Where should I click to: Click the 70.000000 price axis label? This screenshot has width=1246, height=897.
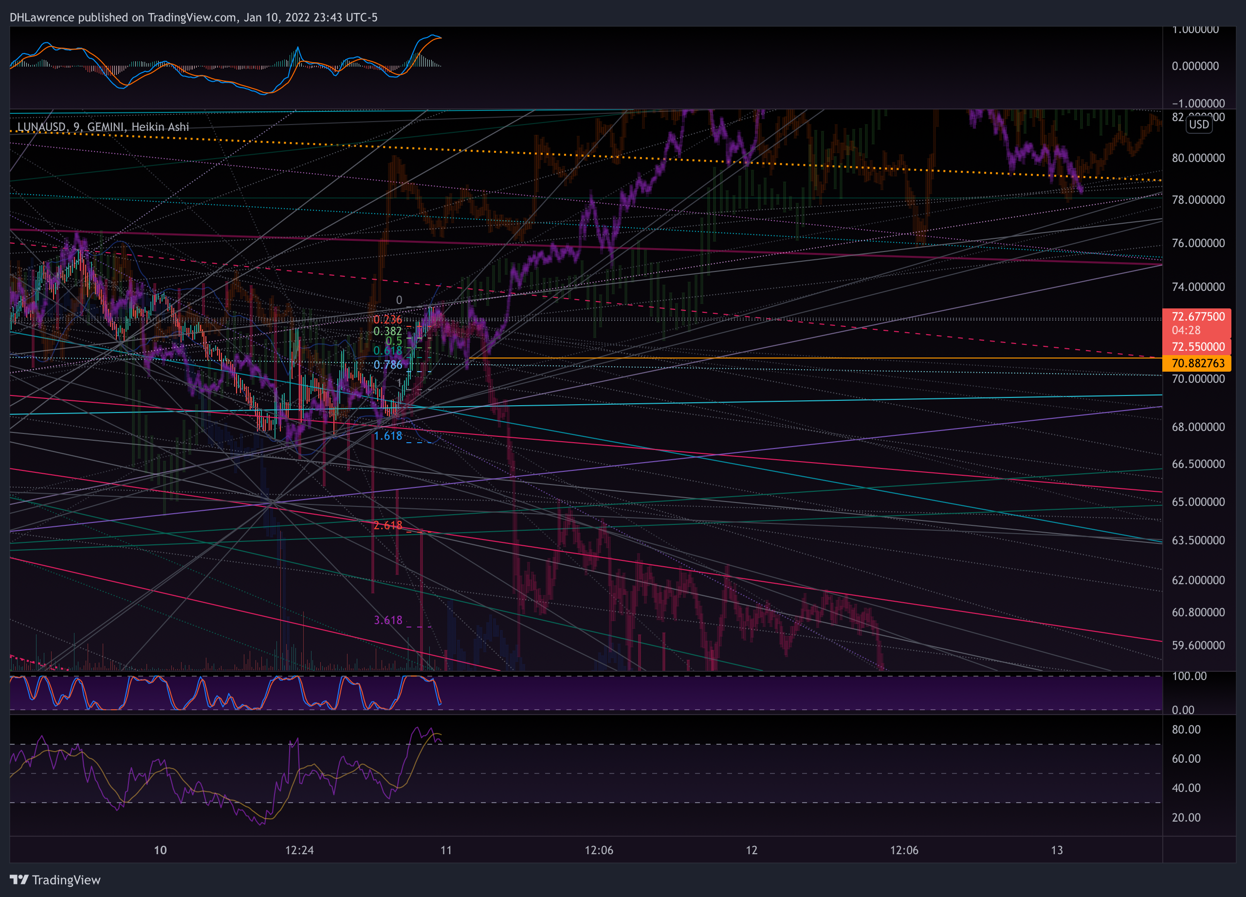click(1198, 379)
